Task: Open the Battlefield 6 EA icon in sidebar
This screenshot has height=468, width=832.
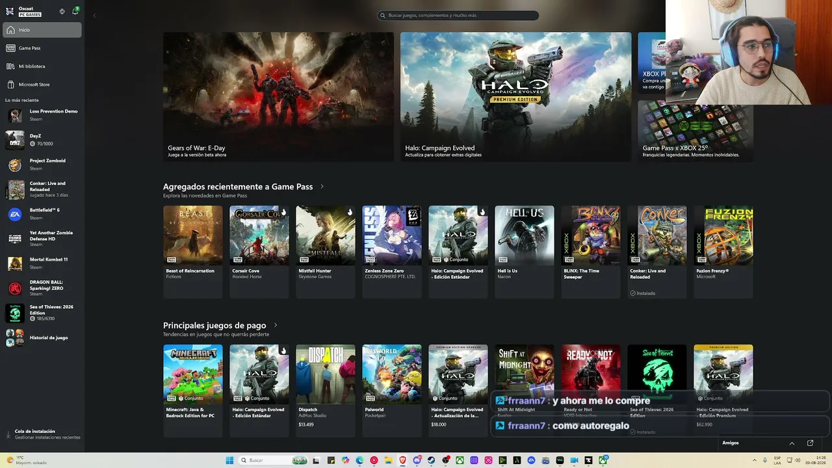Action: [x=15, y=214]
